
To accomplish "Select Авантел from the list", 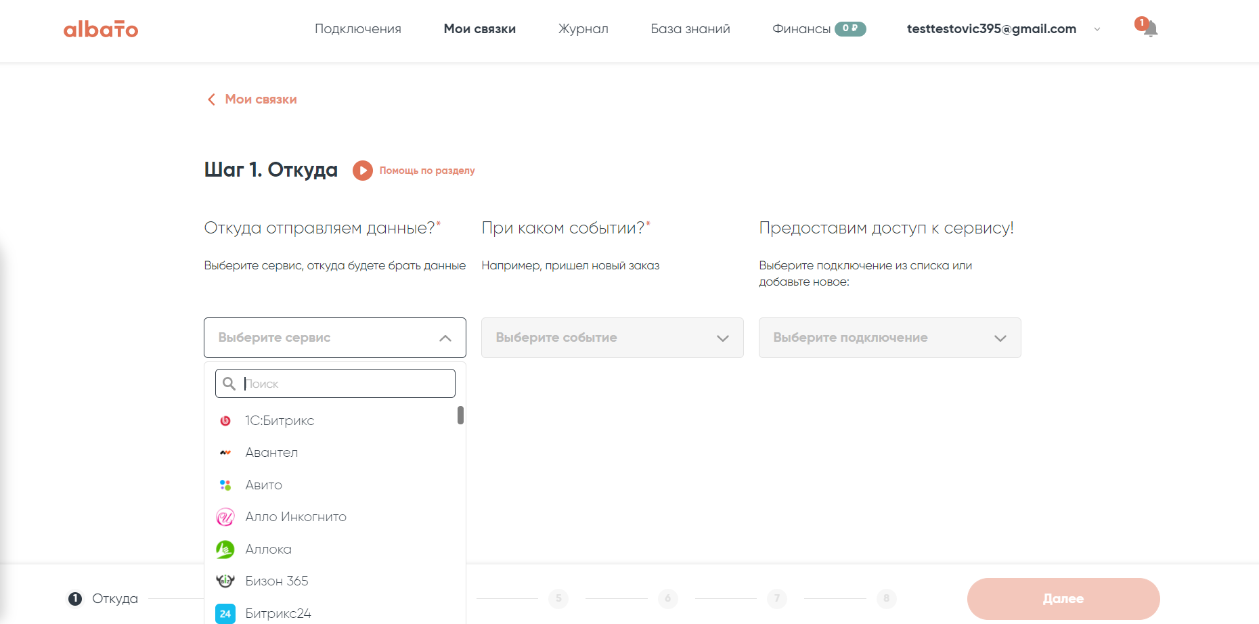I will coord(271,453).
